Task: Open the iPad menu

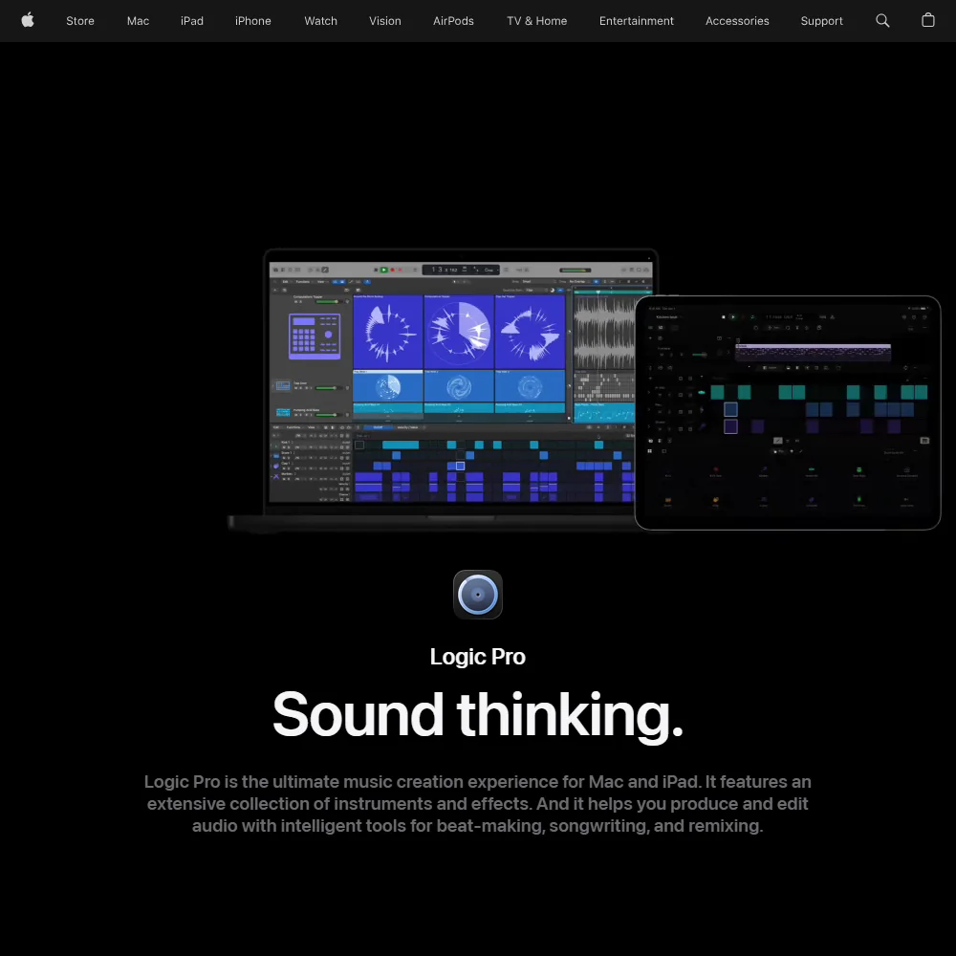Action: (192, 21)
